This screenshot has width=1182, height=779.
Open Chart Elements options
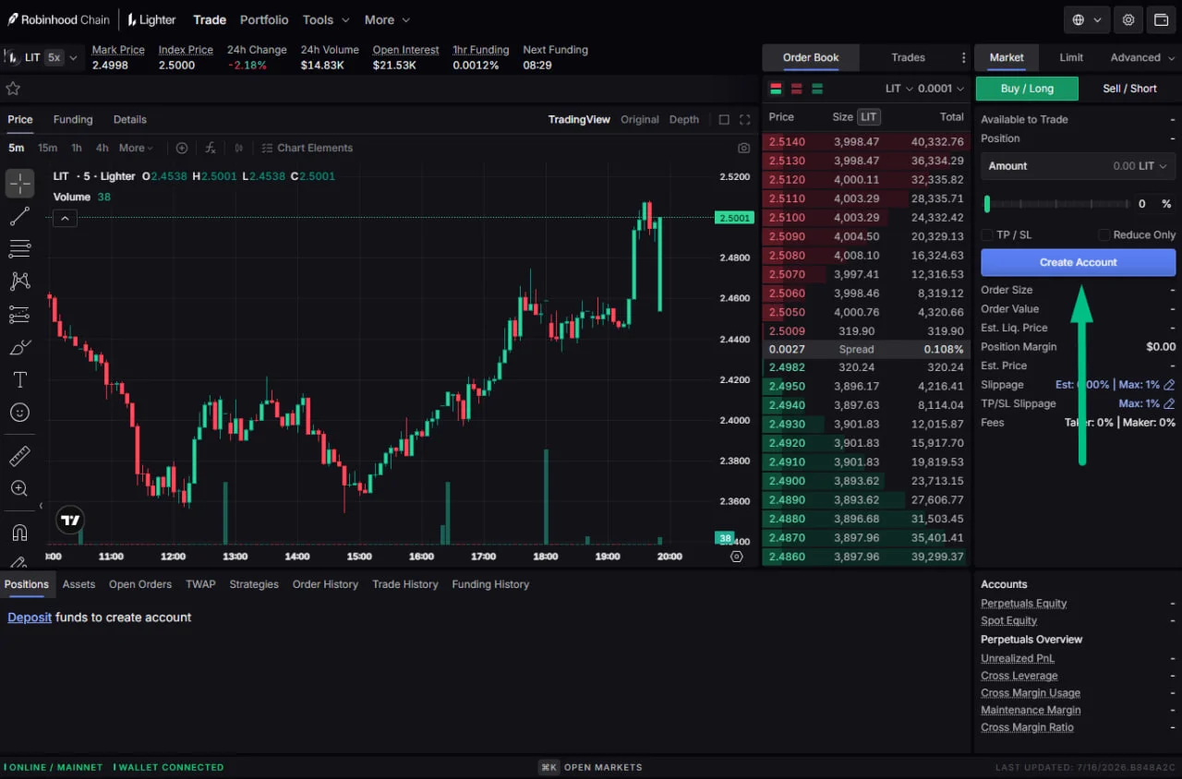point(307,148)
